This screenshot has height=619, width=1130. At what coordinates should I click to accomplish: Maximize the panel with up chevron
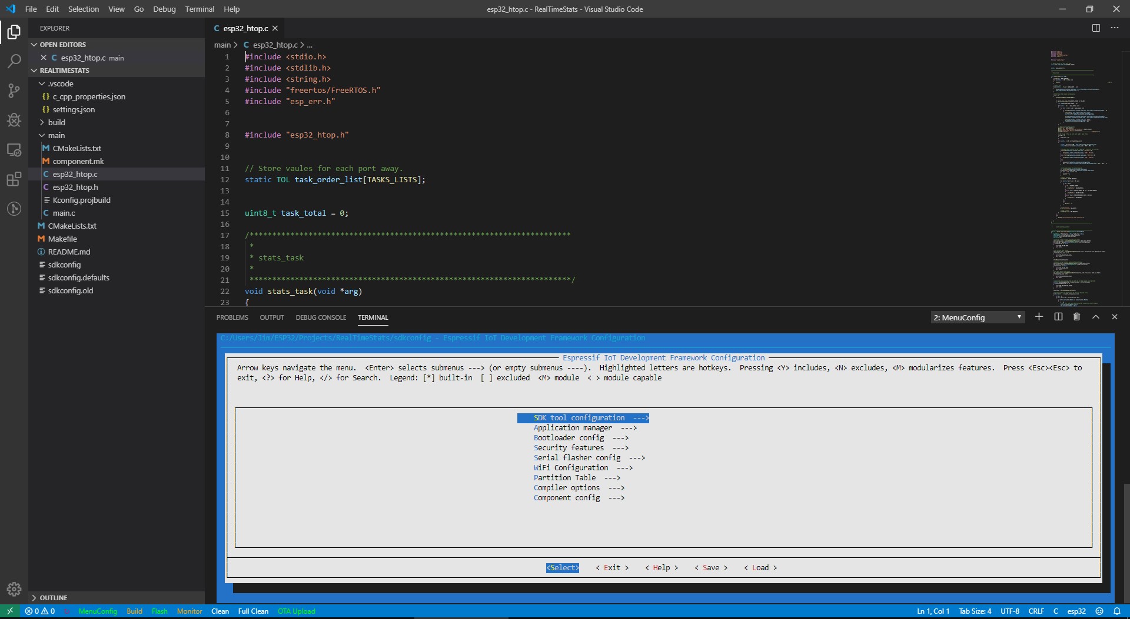point(1096,317)
